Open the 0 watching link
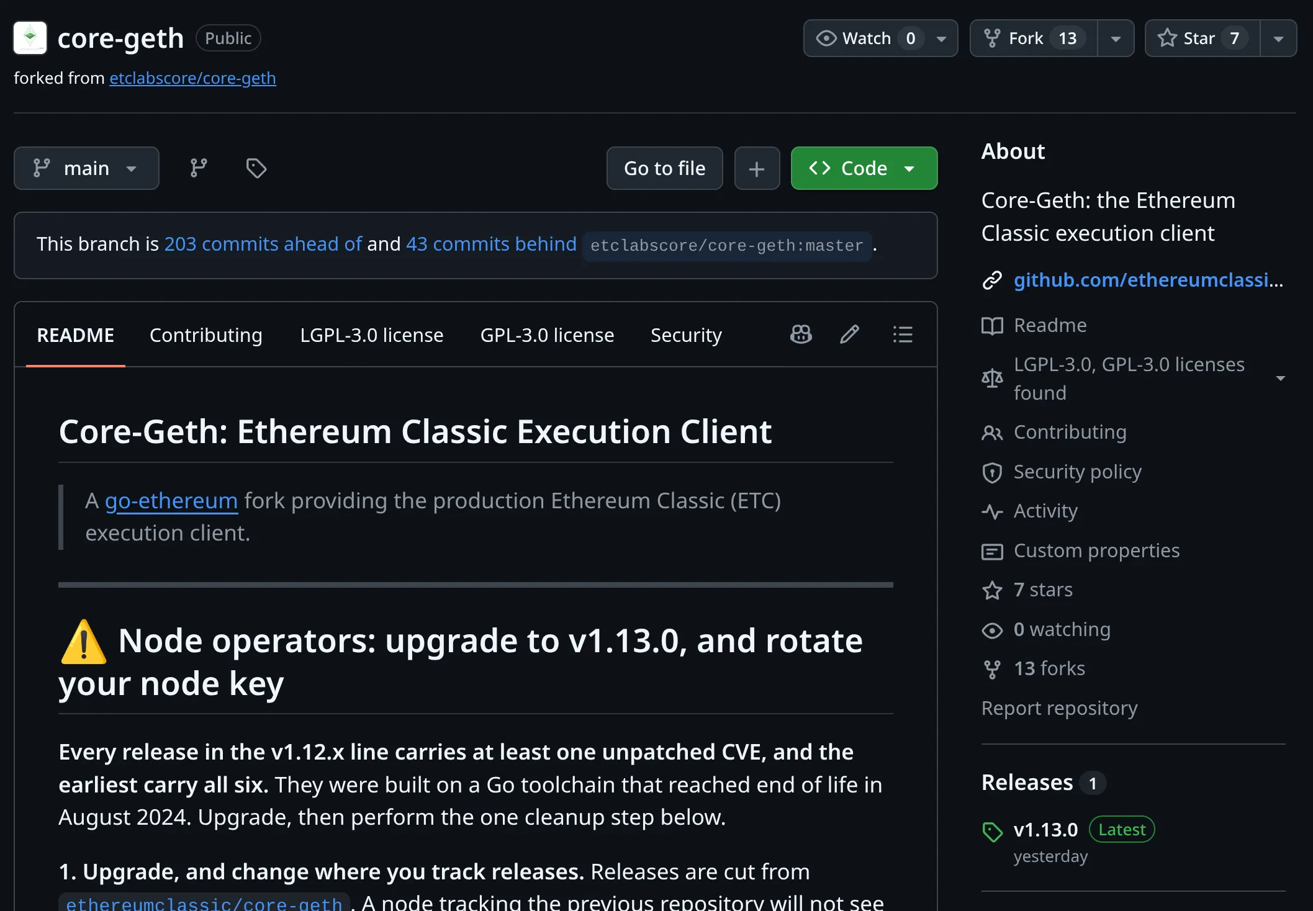 (x=1062, y=630)
